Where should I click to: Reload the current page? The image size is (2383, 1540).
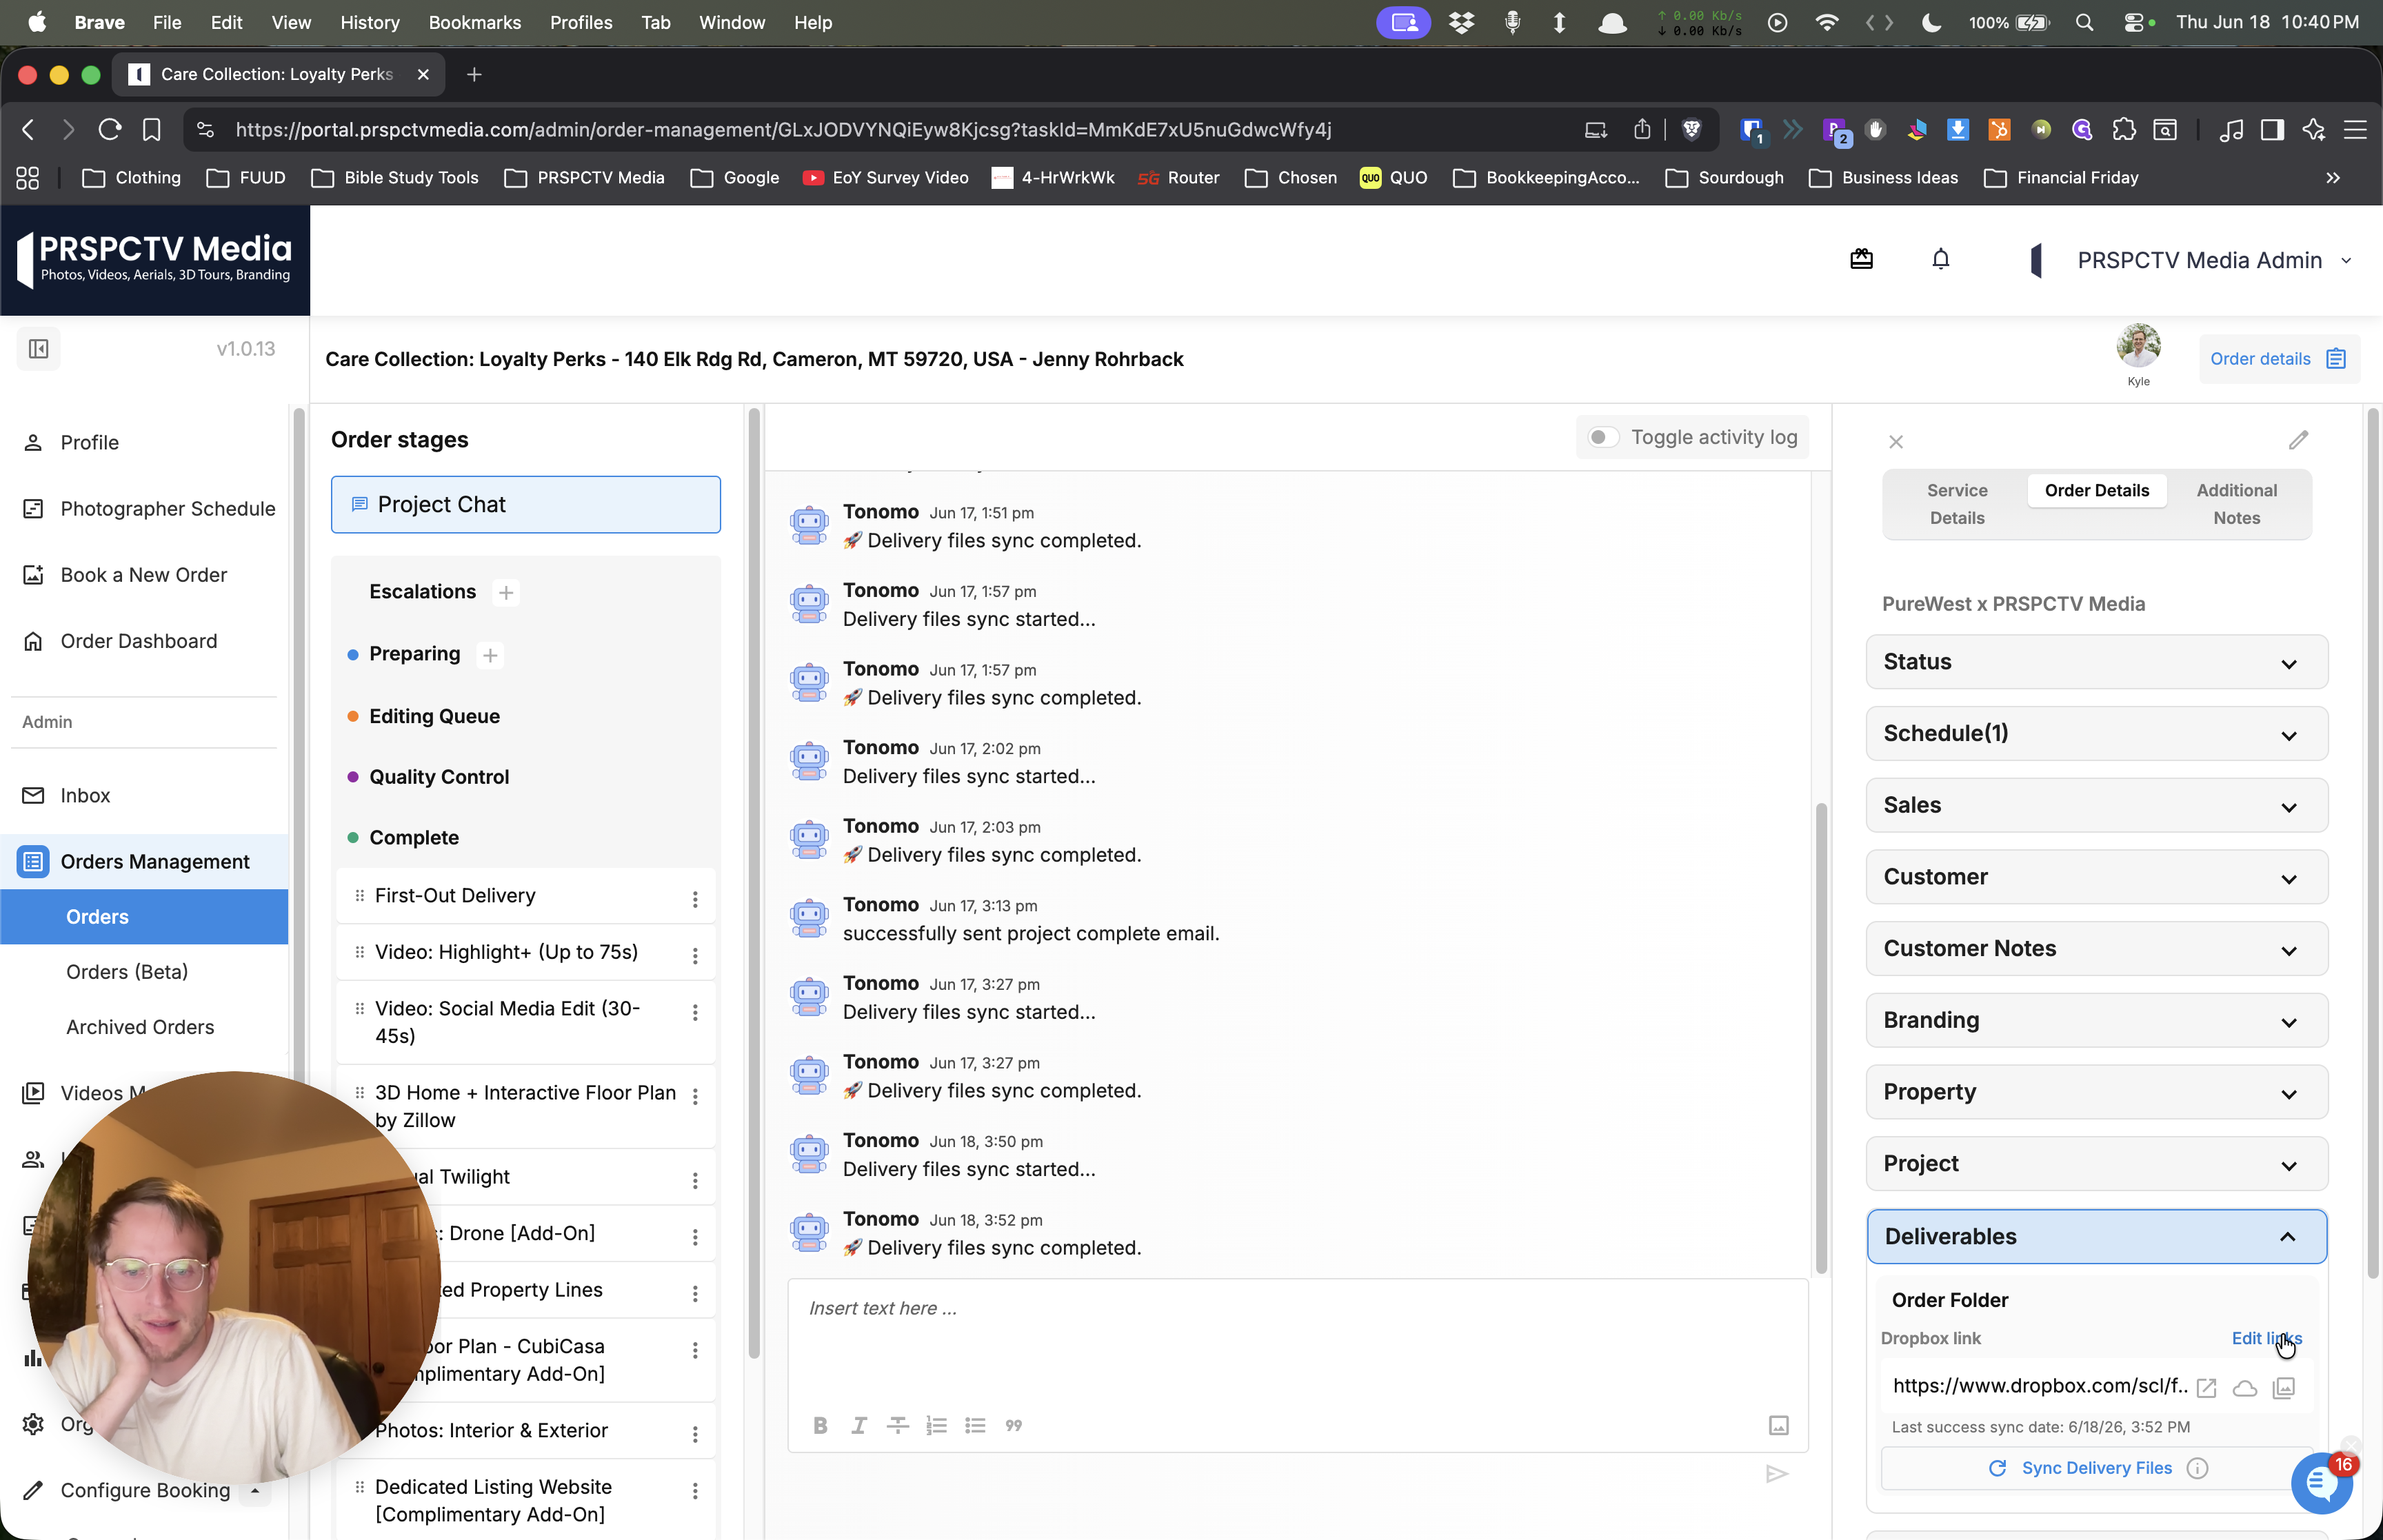110,129
